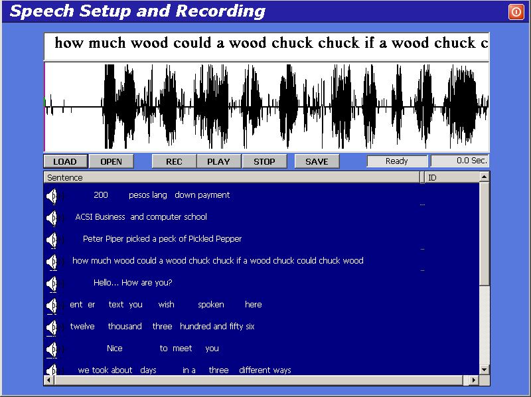
Task: Select "ACSI Business and computer school" text
Action: point(141,217)
